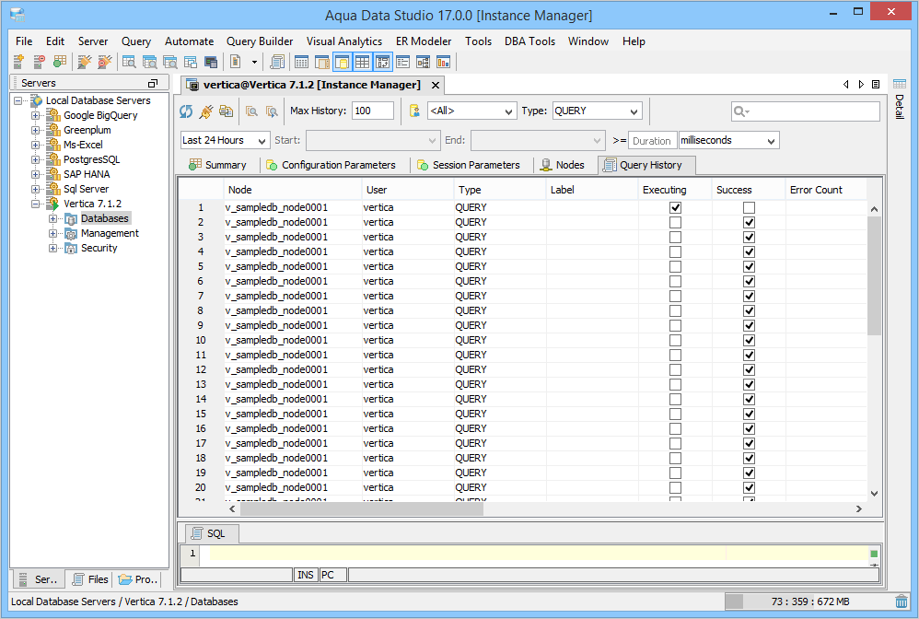Screen dimensions: 919x619
Task: Click the trash can garbage collect icon
Action: (902, 601)
